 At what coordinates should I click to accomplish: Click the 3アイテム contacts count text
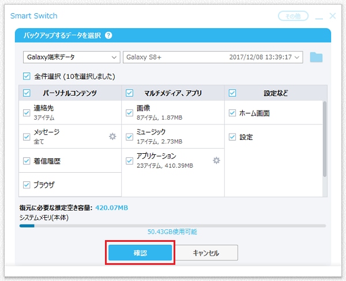44,117
